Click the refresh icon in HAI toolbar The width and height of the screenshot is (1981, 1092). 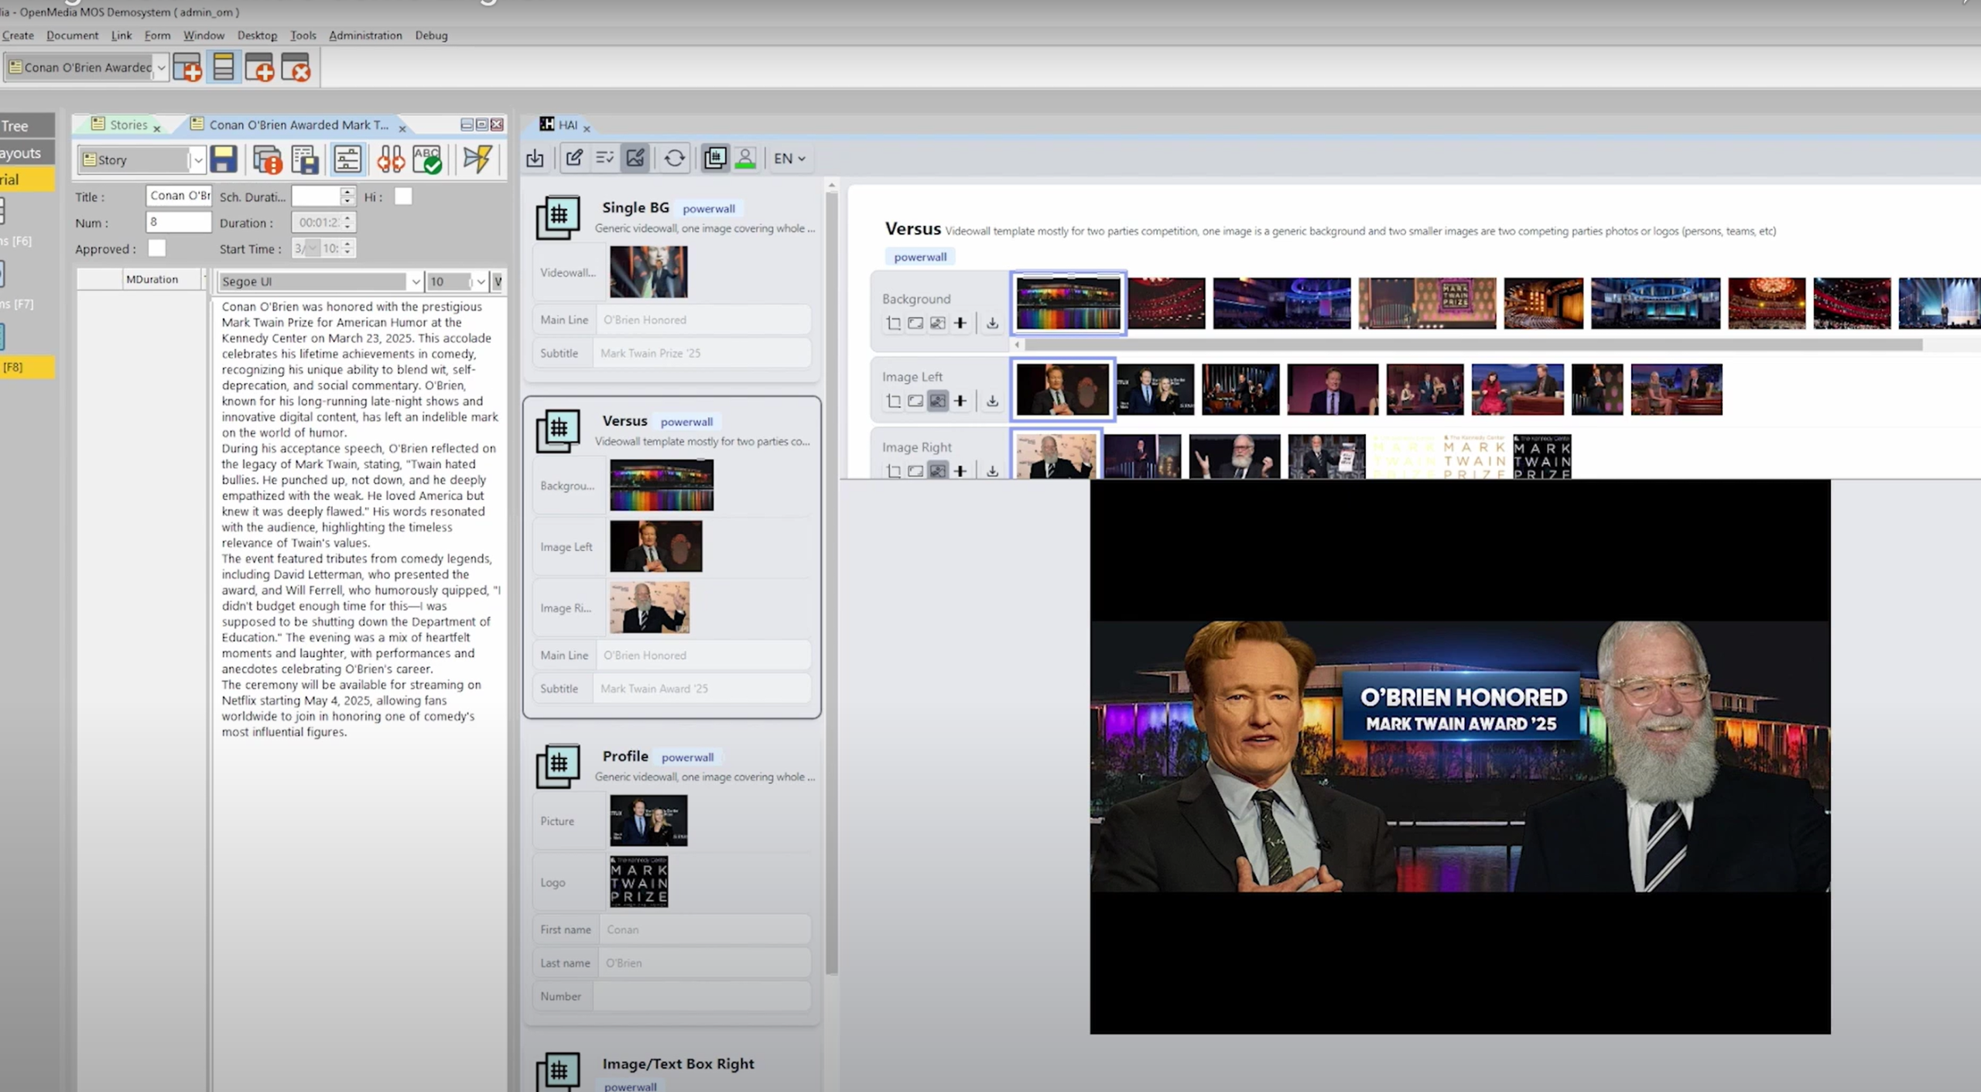[x=674, y=158]
